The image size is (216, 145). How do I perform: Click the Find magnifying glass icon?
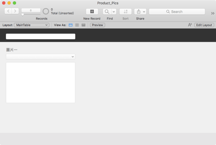[x=107, y=11]
